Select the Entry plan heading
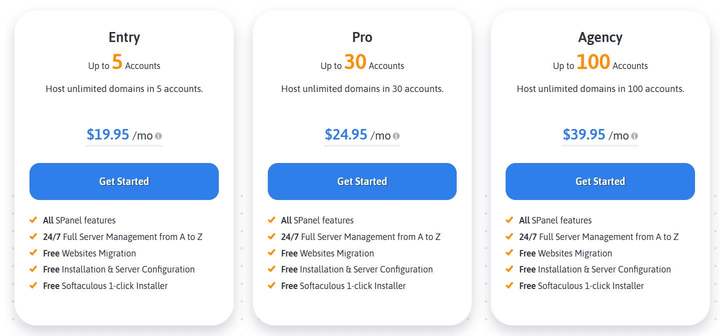 tap(124, 37)
